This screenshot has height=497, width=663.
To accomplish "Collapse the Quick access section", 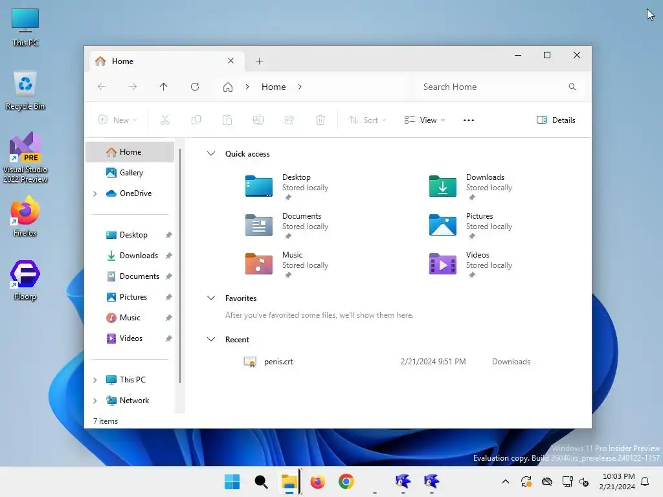I will click(x=211, y=153).
